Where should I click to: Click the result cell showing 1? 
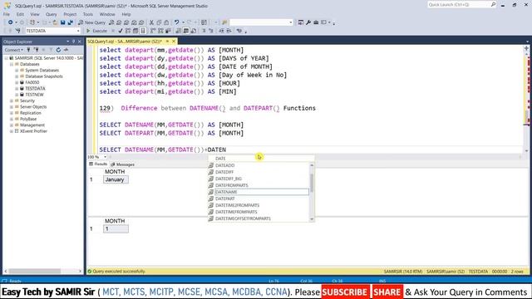coord(116,229)
